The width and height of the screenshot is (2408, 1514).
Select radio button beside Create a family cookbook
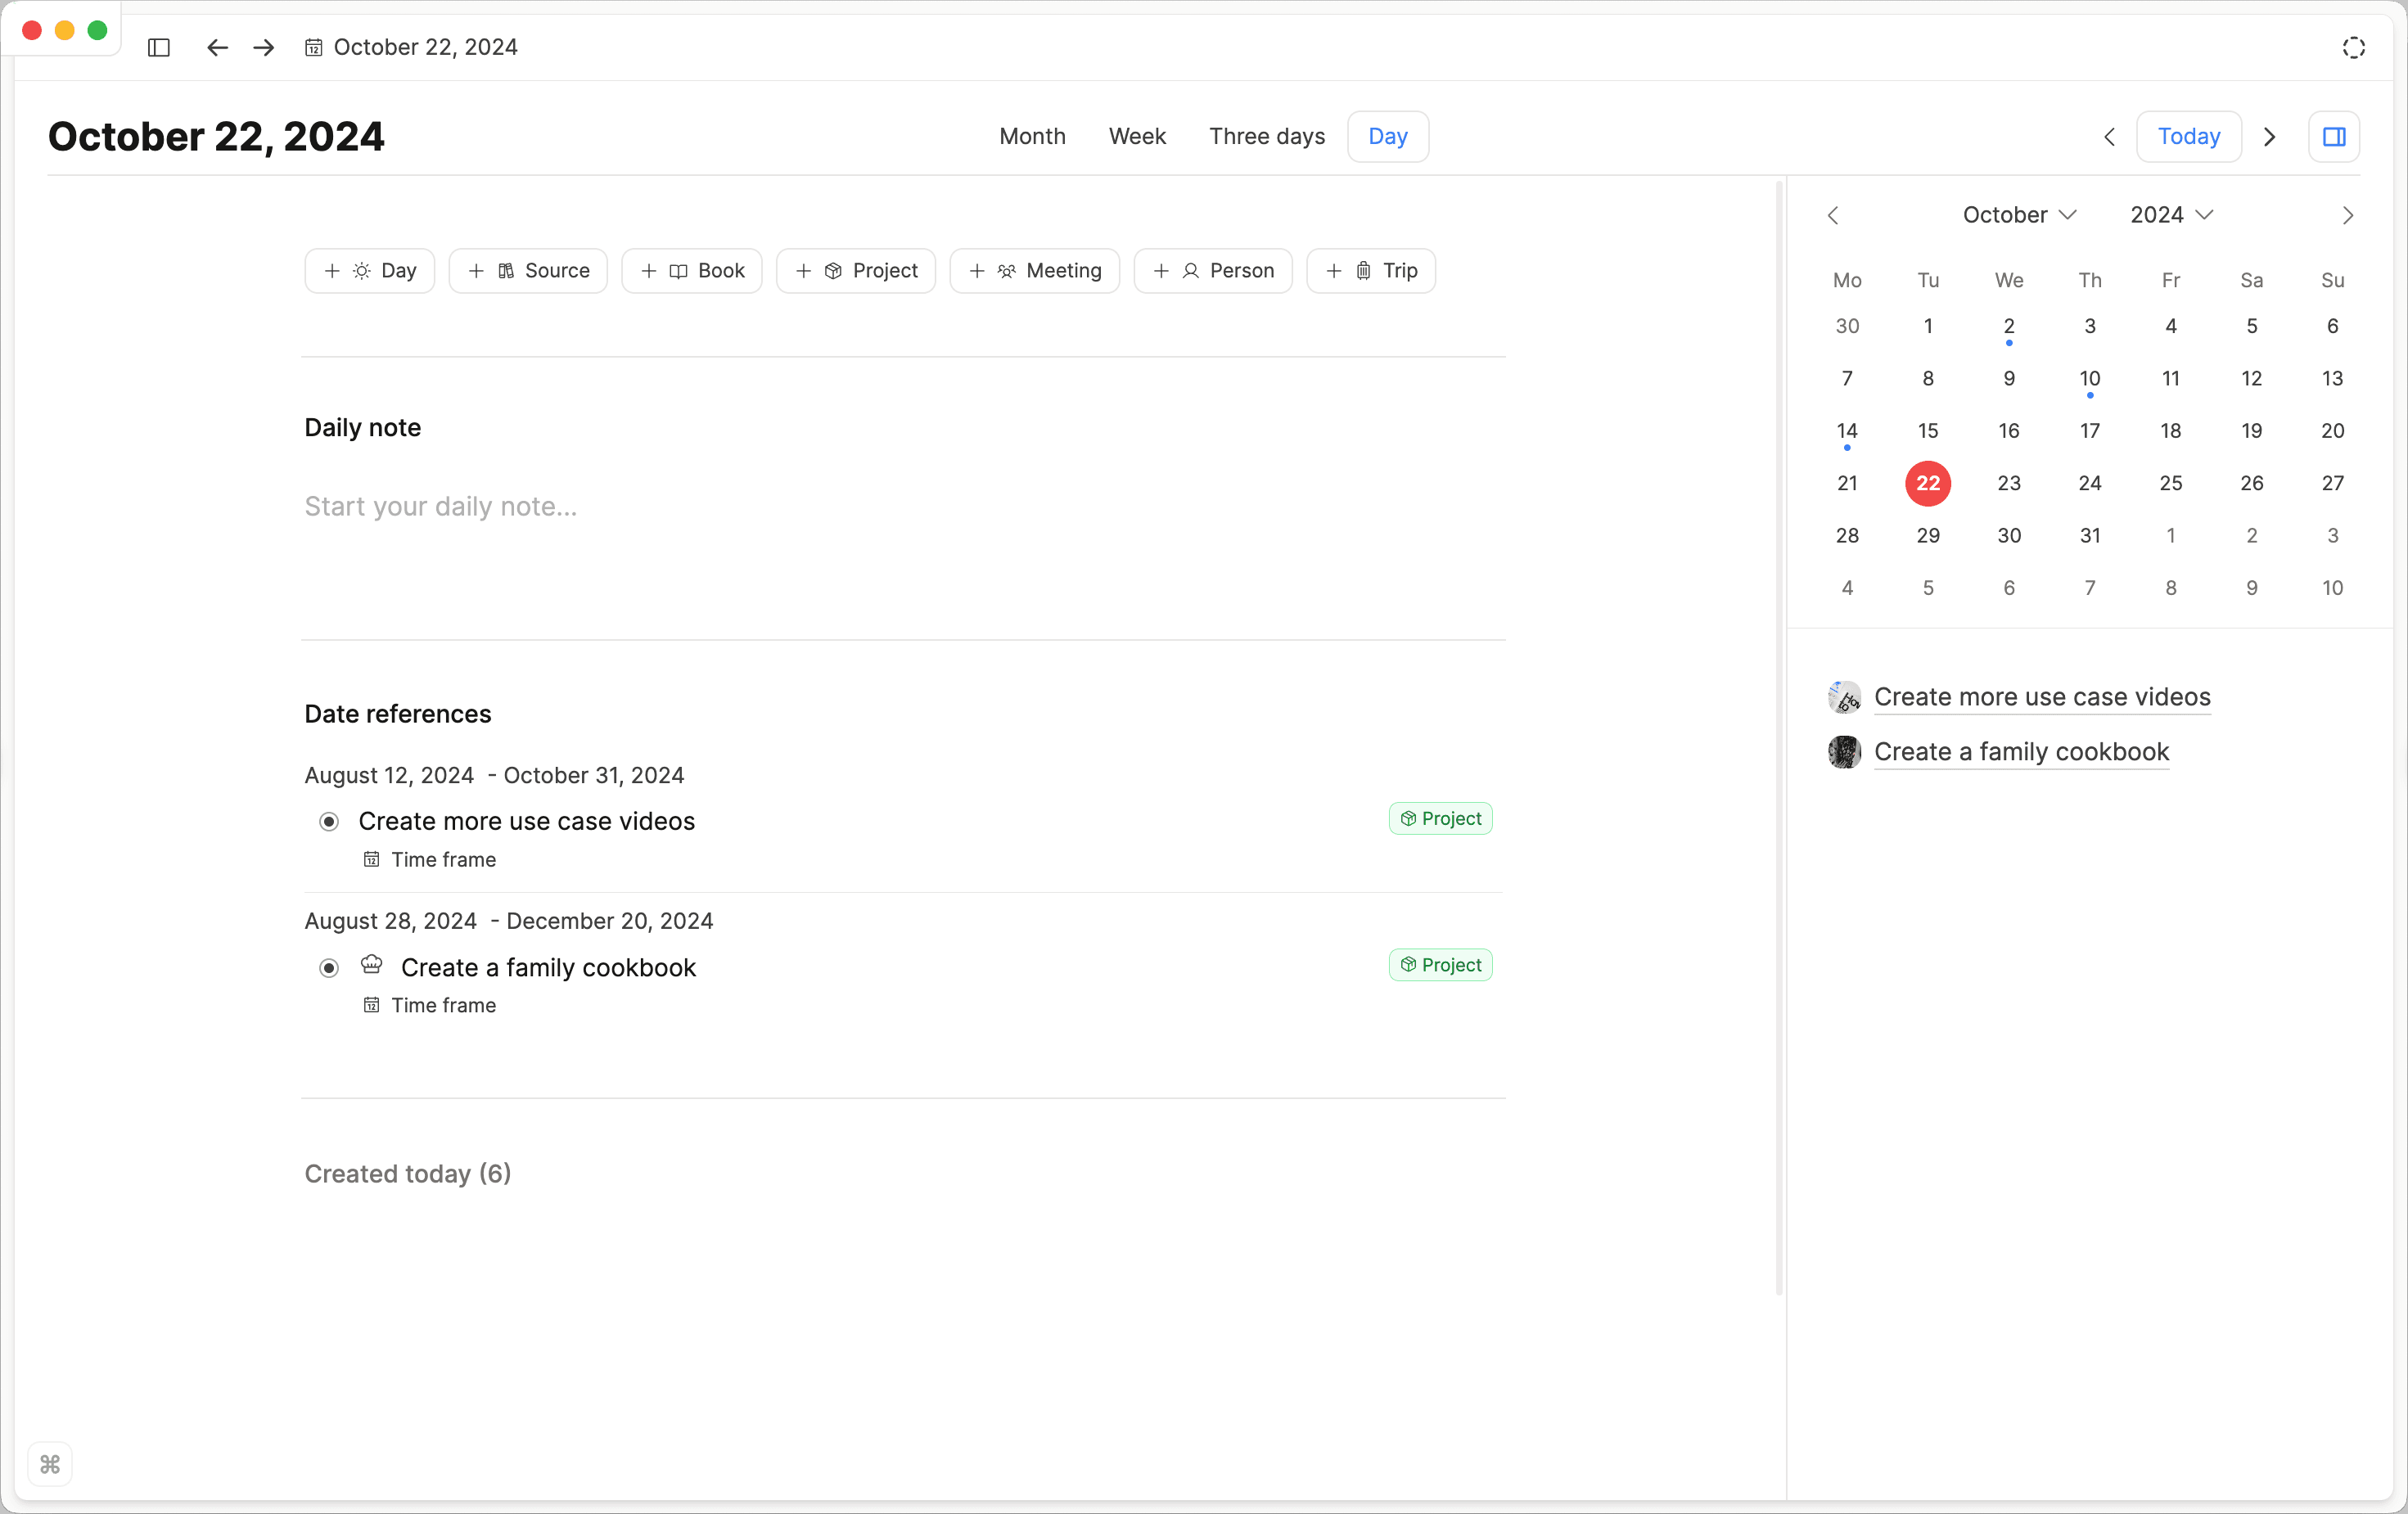(x=328, y=967)
